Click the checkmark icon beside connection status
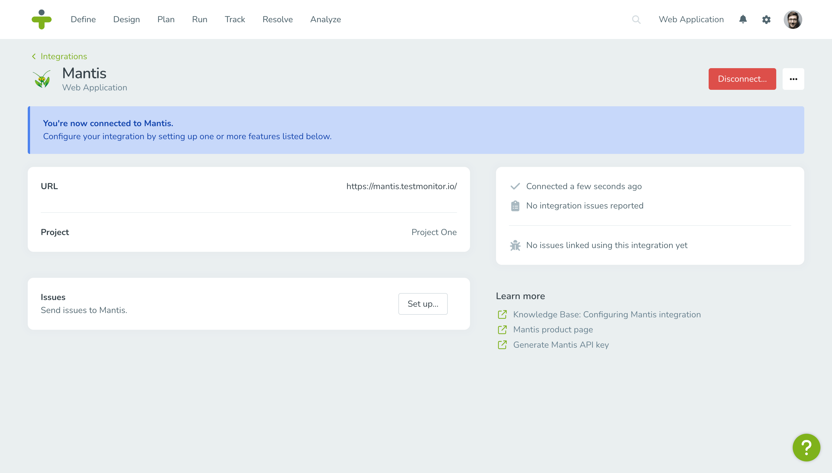Screen dimensions: 832x473 point(515,186)
